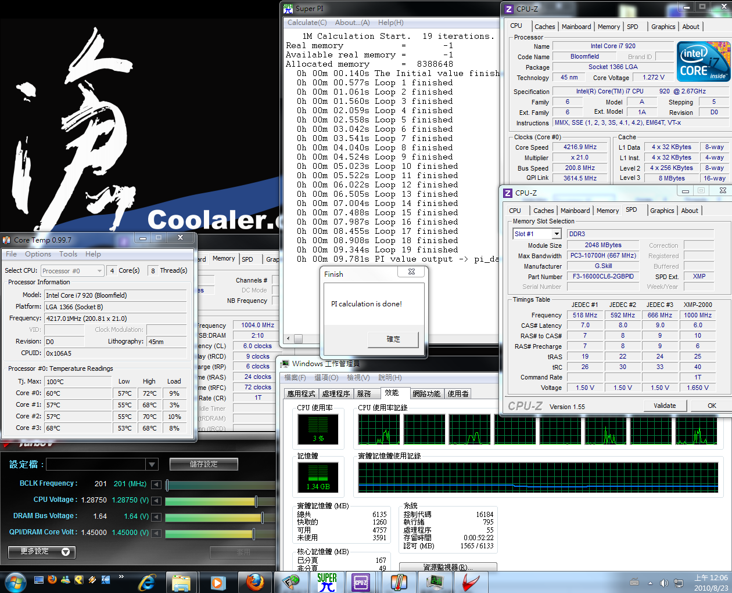Viewport: 732px width, 593px height.
Task: Open Core Temp Options menu
Action: tap(38, 254)
